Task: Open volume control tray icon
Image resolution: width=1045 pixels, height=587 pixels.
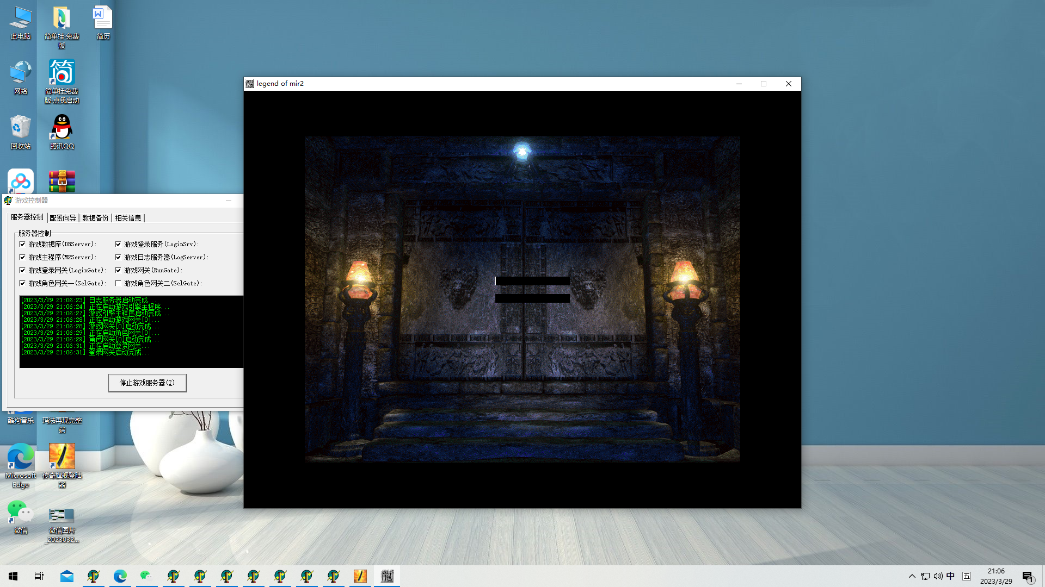Action: click(x=938, y=576)
